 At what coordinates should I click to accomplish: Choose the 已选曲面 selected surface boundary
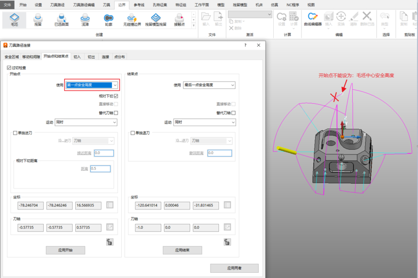62,20
